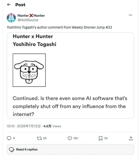Click the 581 likes count

tap(76, 138)
